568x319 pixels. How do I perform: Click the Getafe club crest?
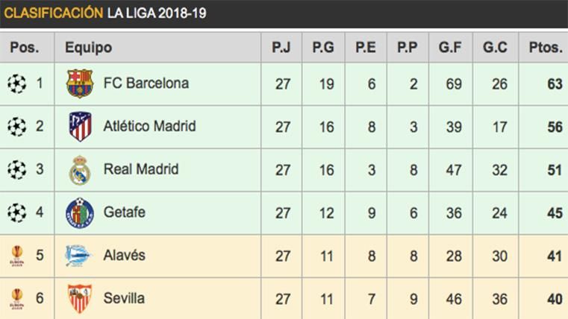79,213
